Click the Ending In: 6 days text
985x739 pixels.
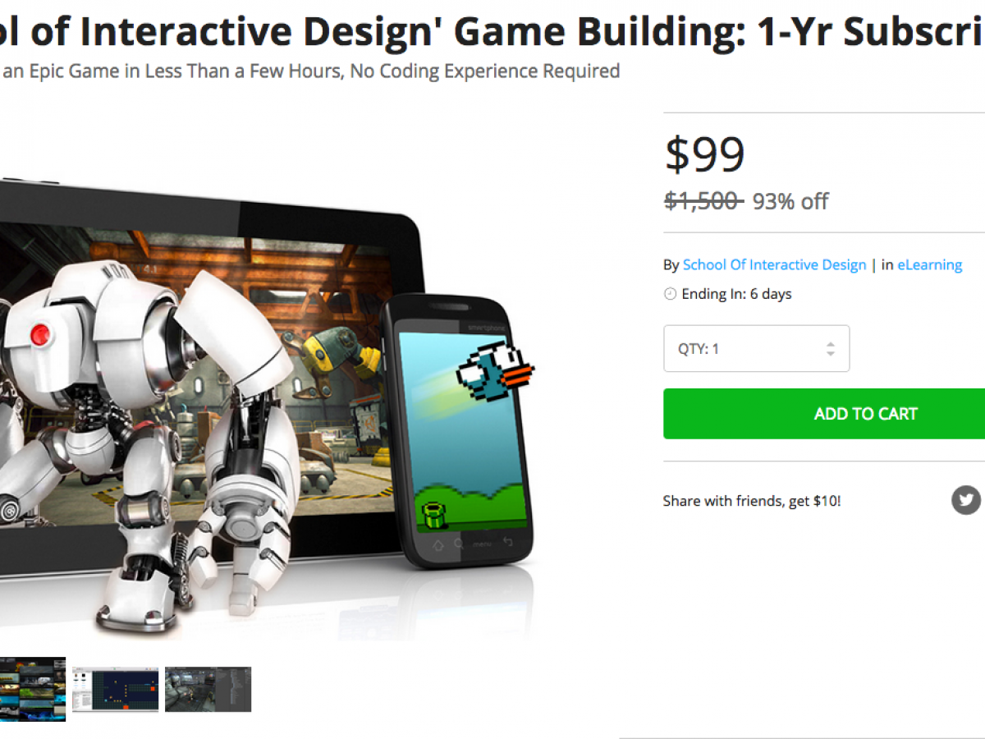coord(736,294)
